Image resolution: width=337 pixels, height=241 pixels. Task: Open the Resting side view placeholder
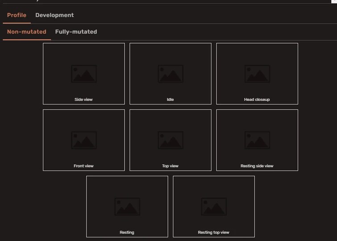coord(257,140)
